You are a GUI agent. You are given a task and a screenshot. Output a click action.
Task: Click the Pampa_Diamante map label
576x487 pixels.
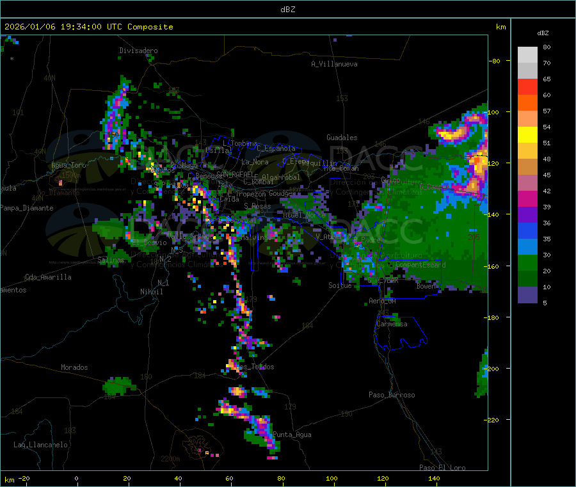point(26,208)
